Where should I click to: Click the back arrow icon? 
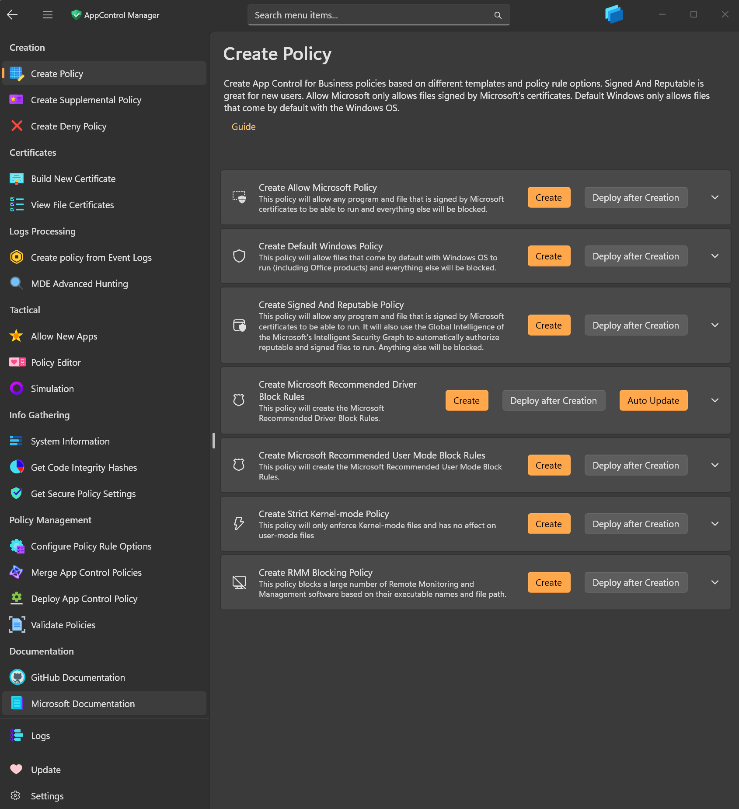(12, 15)
